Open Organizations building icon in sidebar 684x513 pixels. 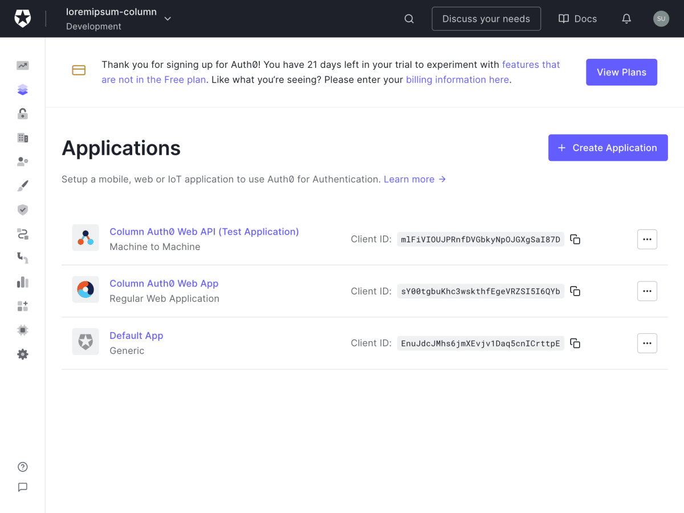click(23, 138)
